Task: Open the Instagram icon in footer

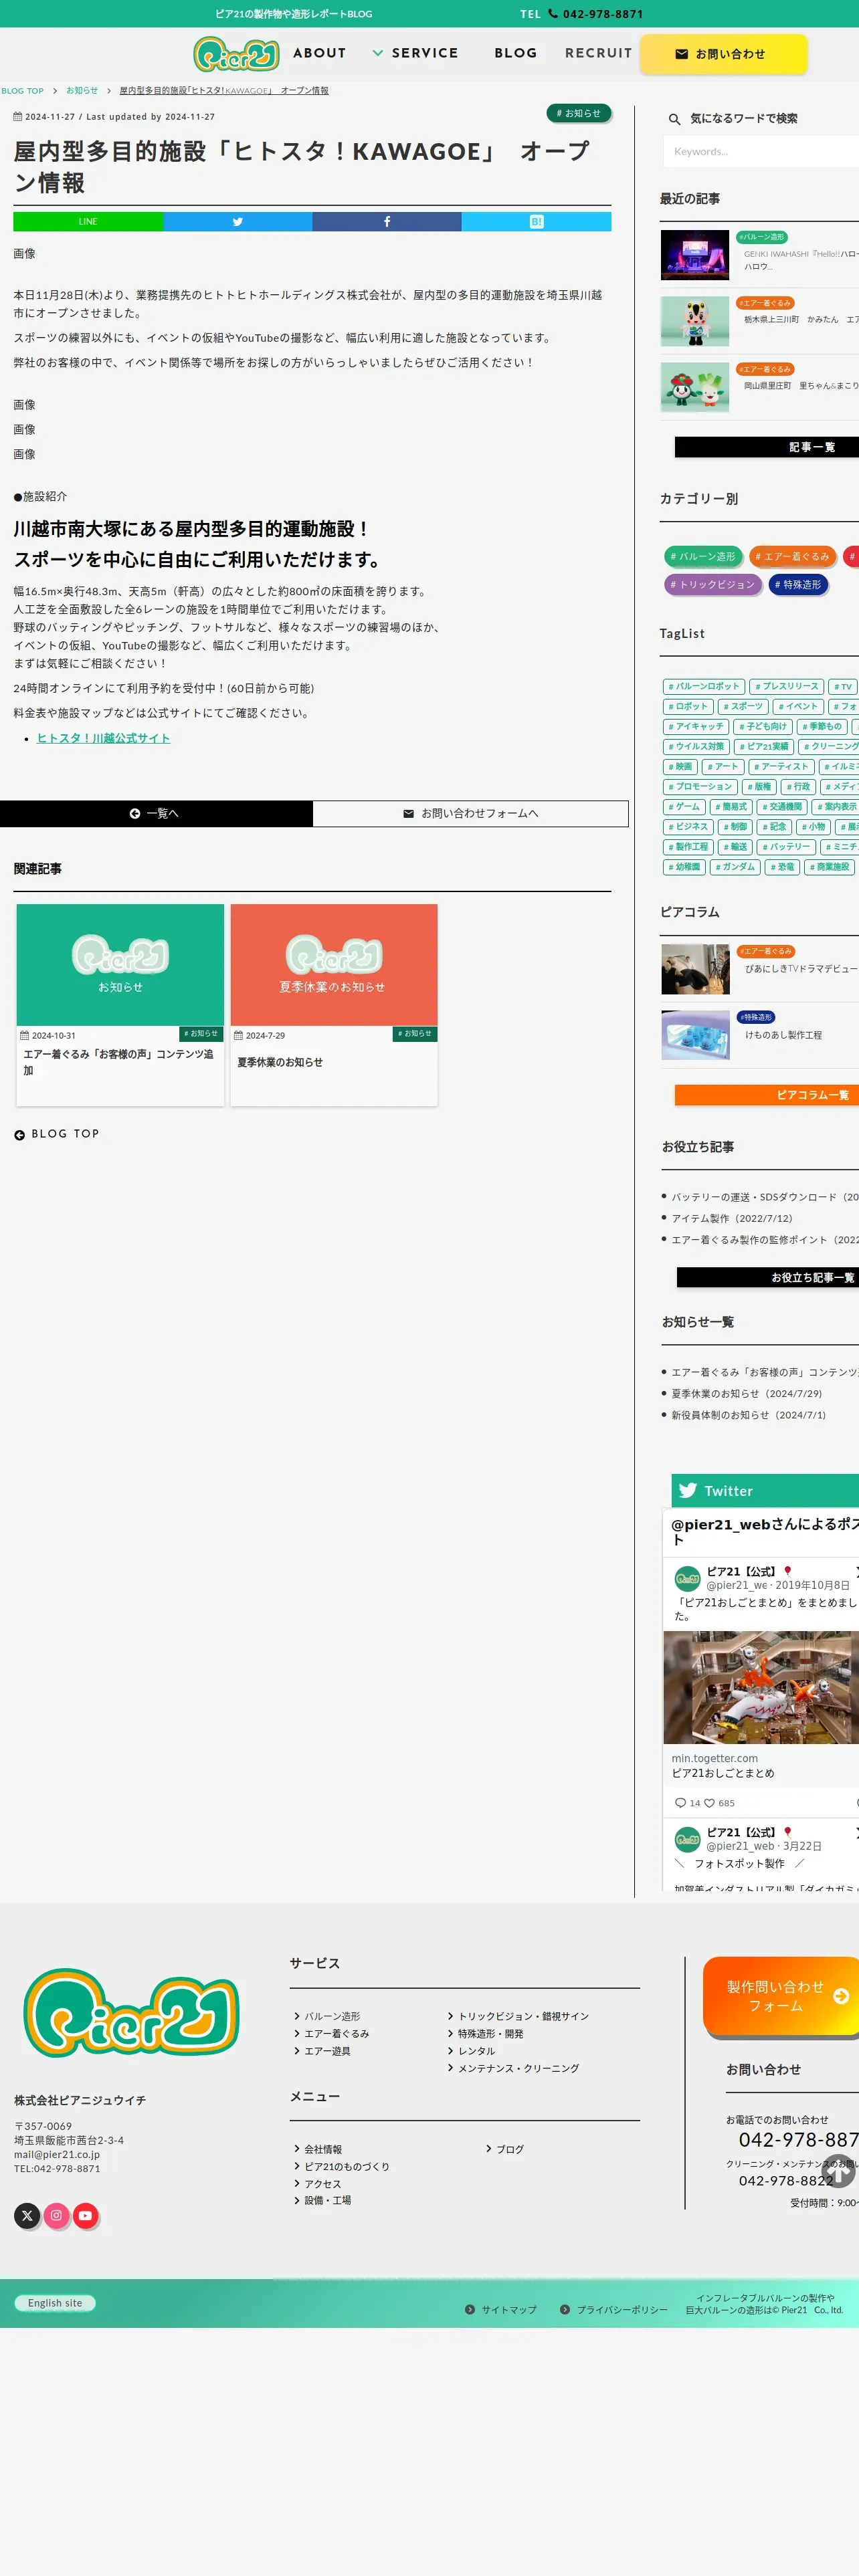Action: pos(56,2215)
